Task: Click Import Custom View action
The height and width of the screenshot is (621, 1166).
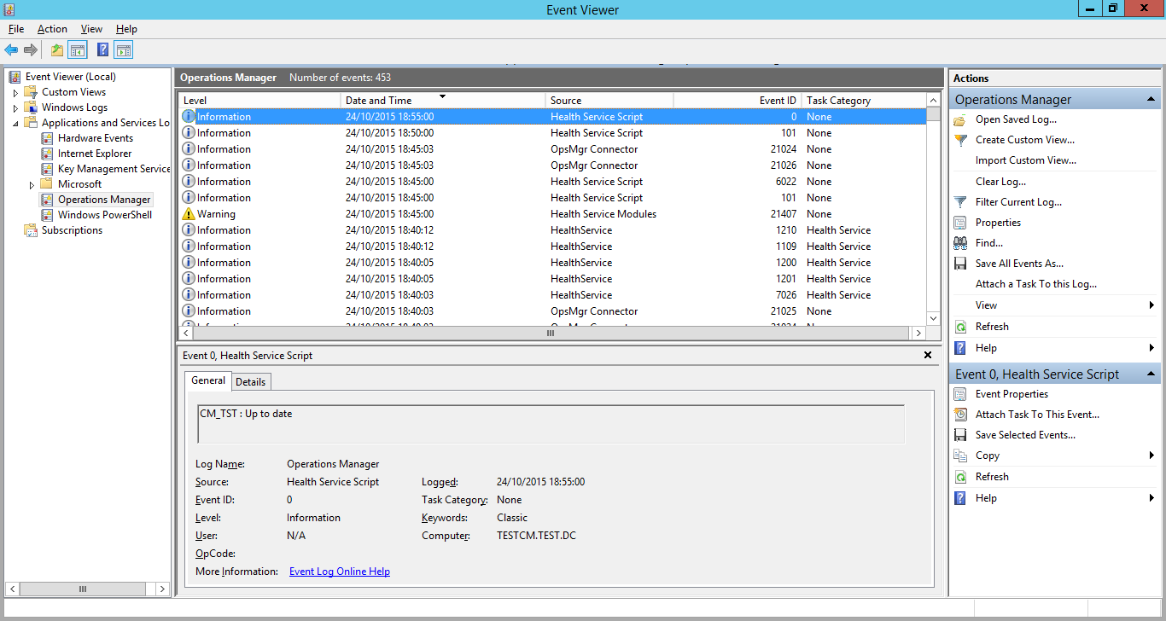Action: click(1026, 160)
